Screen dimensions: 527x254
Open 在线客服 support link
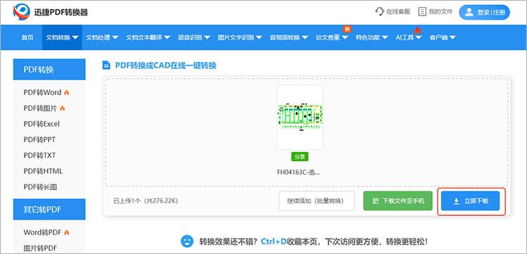[393, 12]
